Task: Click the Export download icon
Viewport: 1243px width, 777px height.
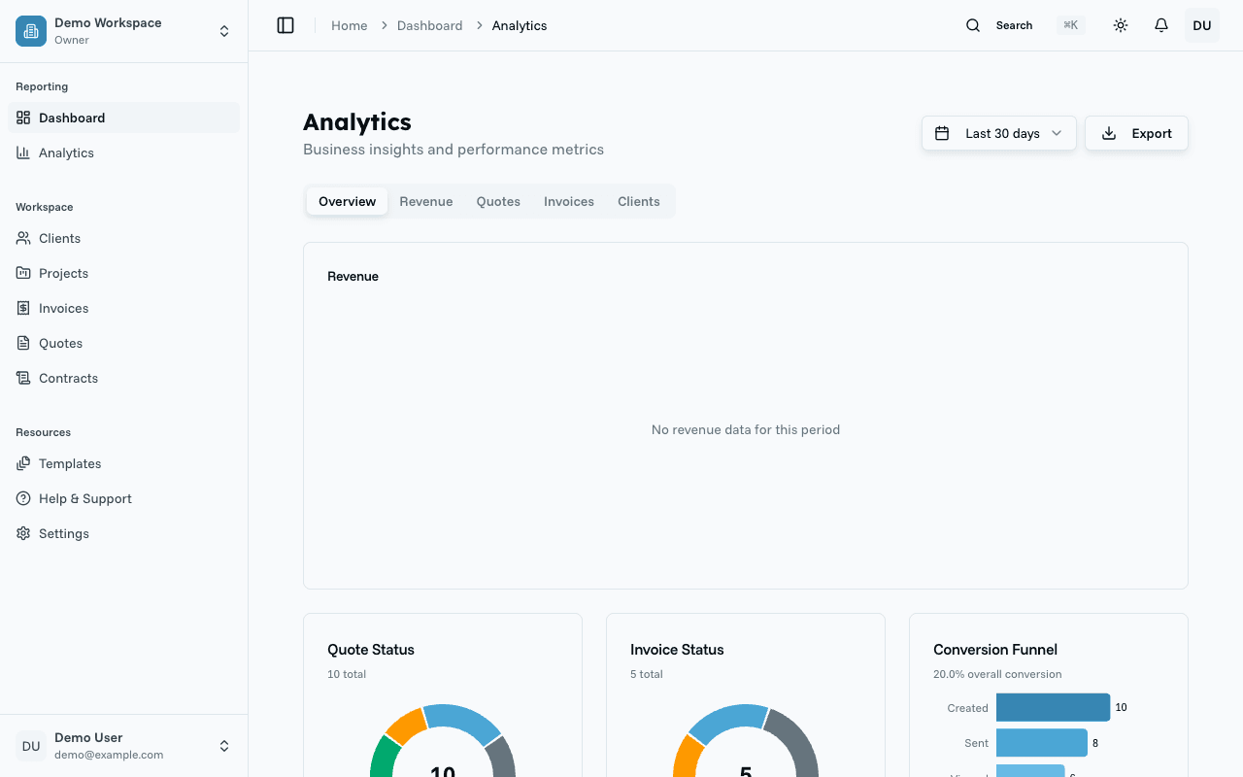Action: pos(1109,133)
